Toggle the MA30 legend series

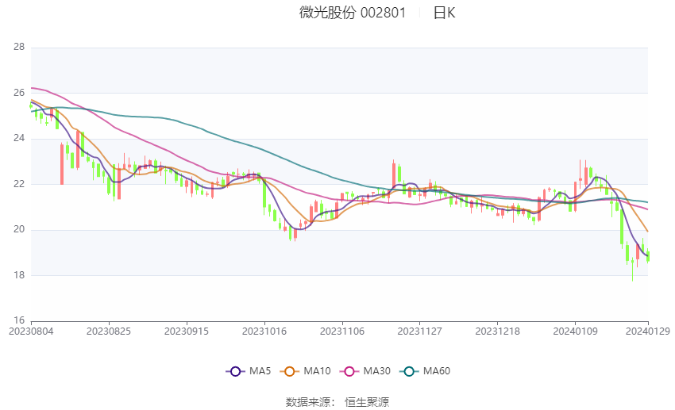pyautogui.click(x=365, y=371)
